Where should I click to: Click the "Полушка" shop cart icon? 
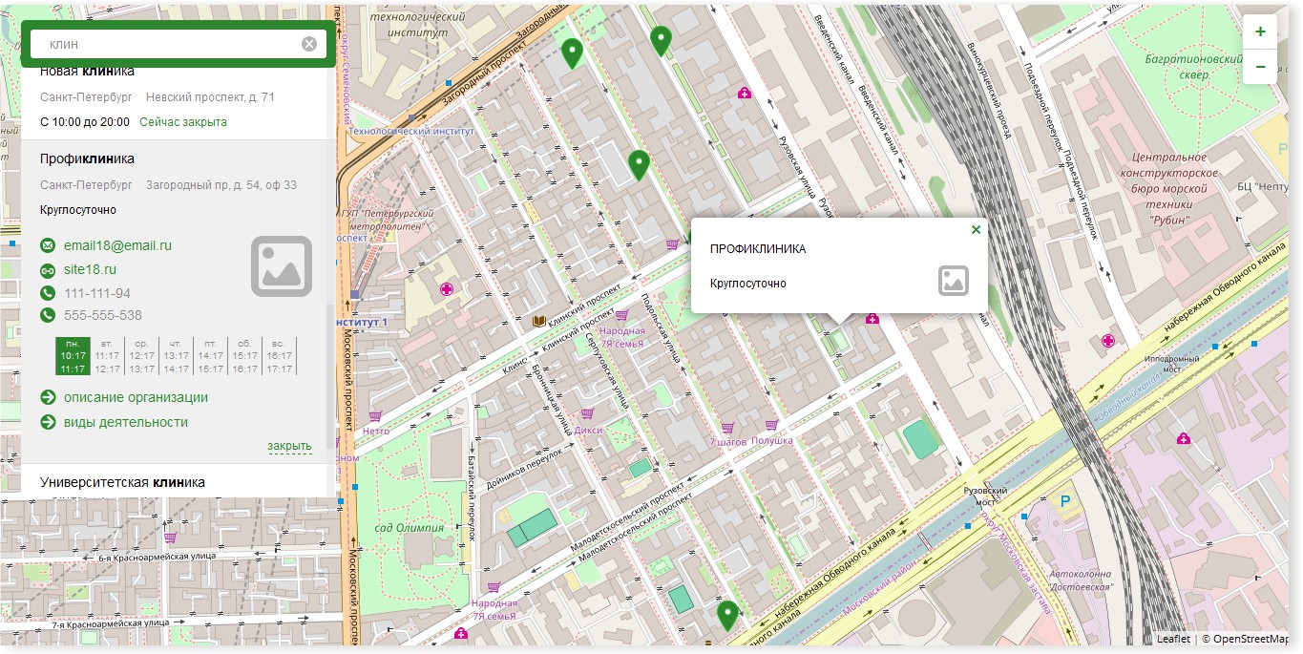click(771, 426)
